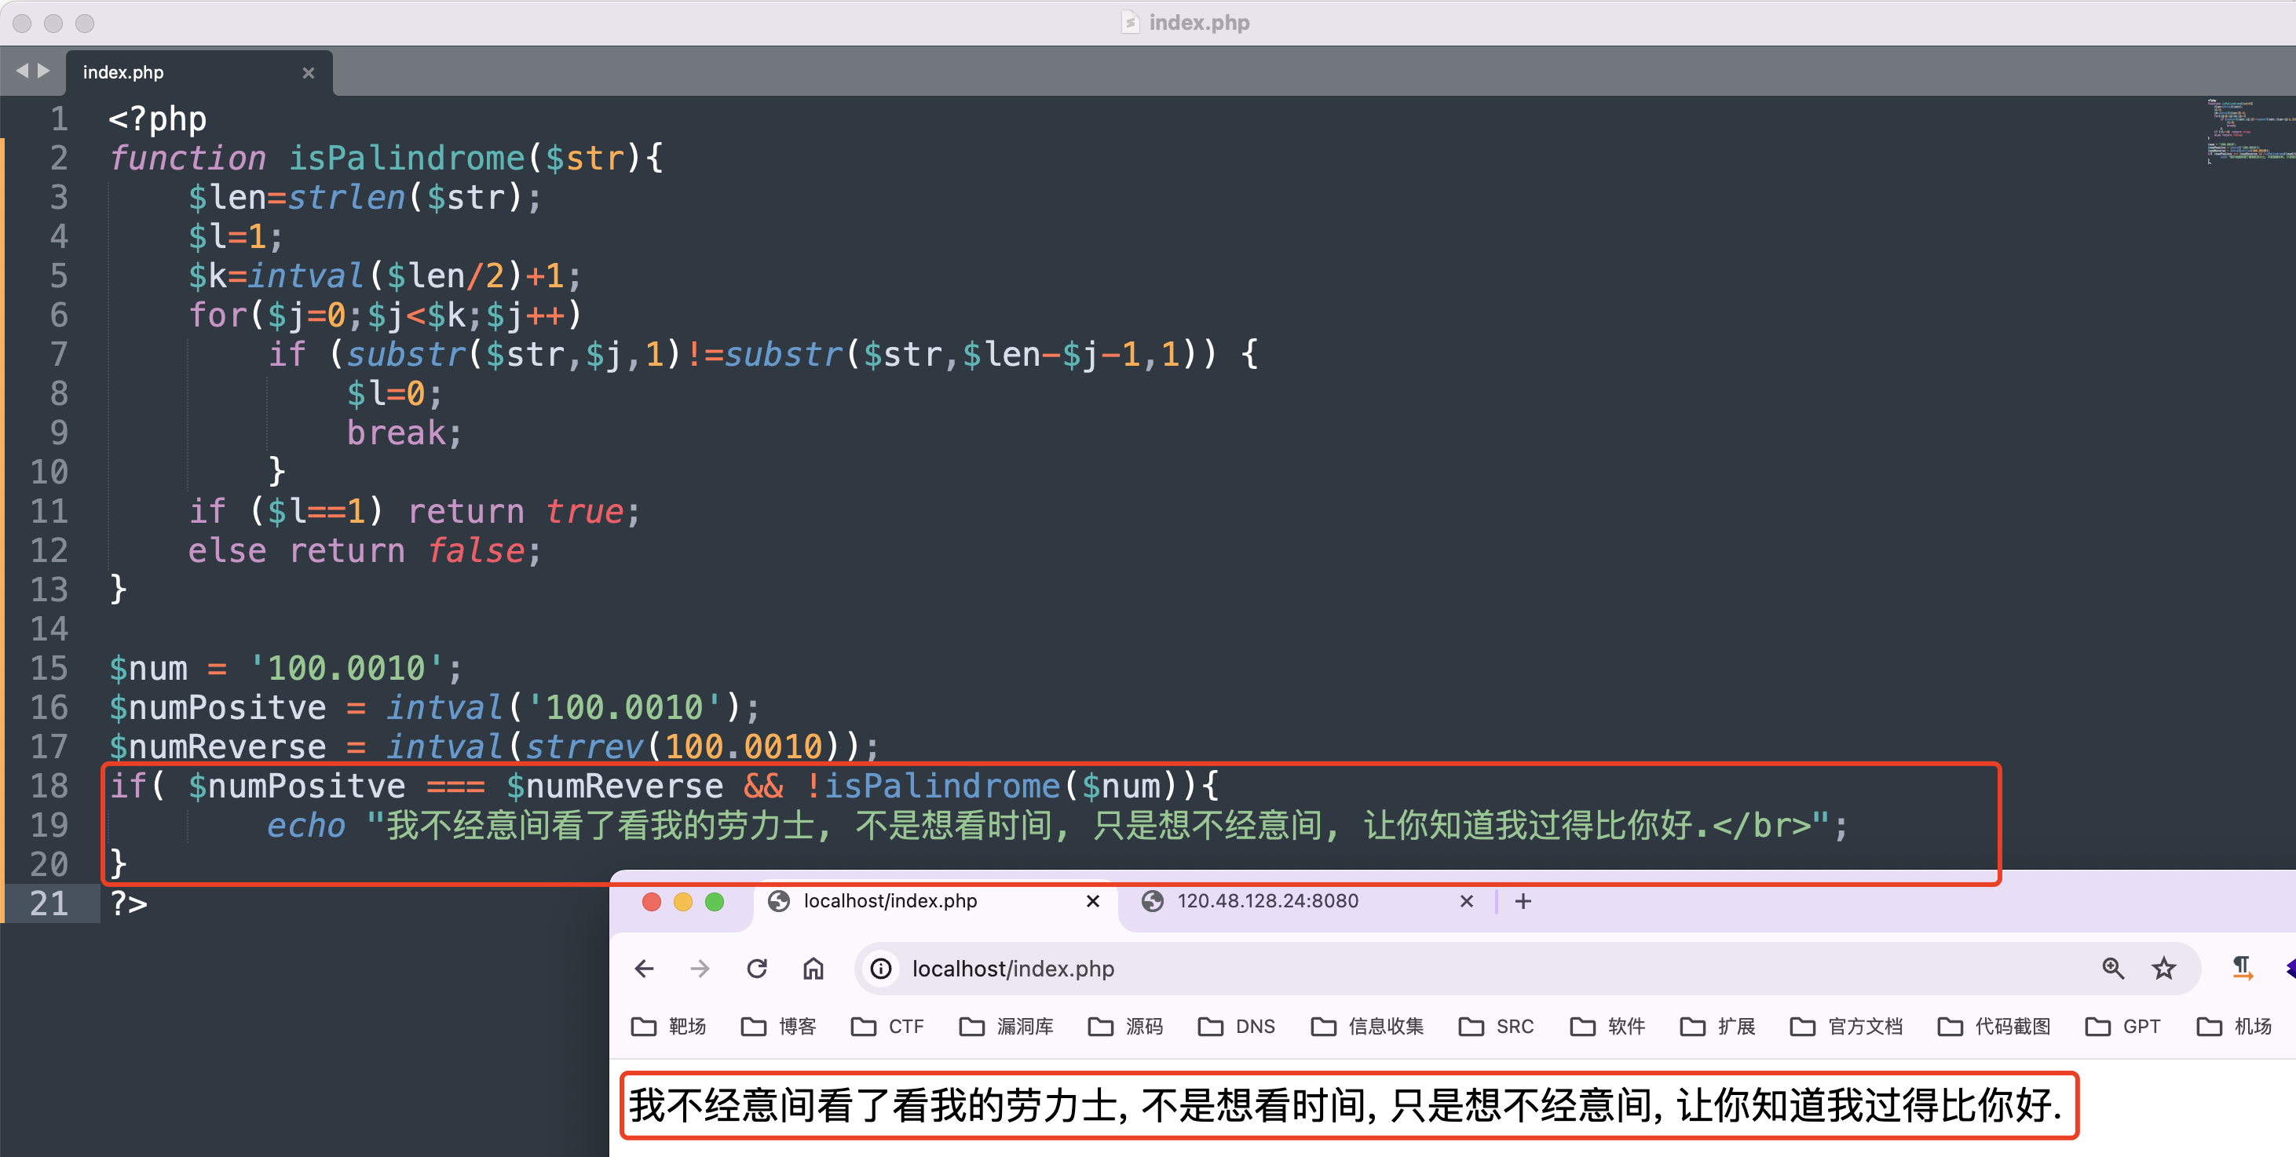This screenshot has width=2296, height=1157.
Task: View site information for localhost
Action: [880, 968]
